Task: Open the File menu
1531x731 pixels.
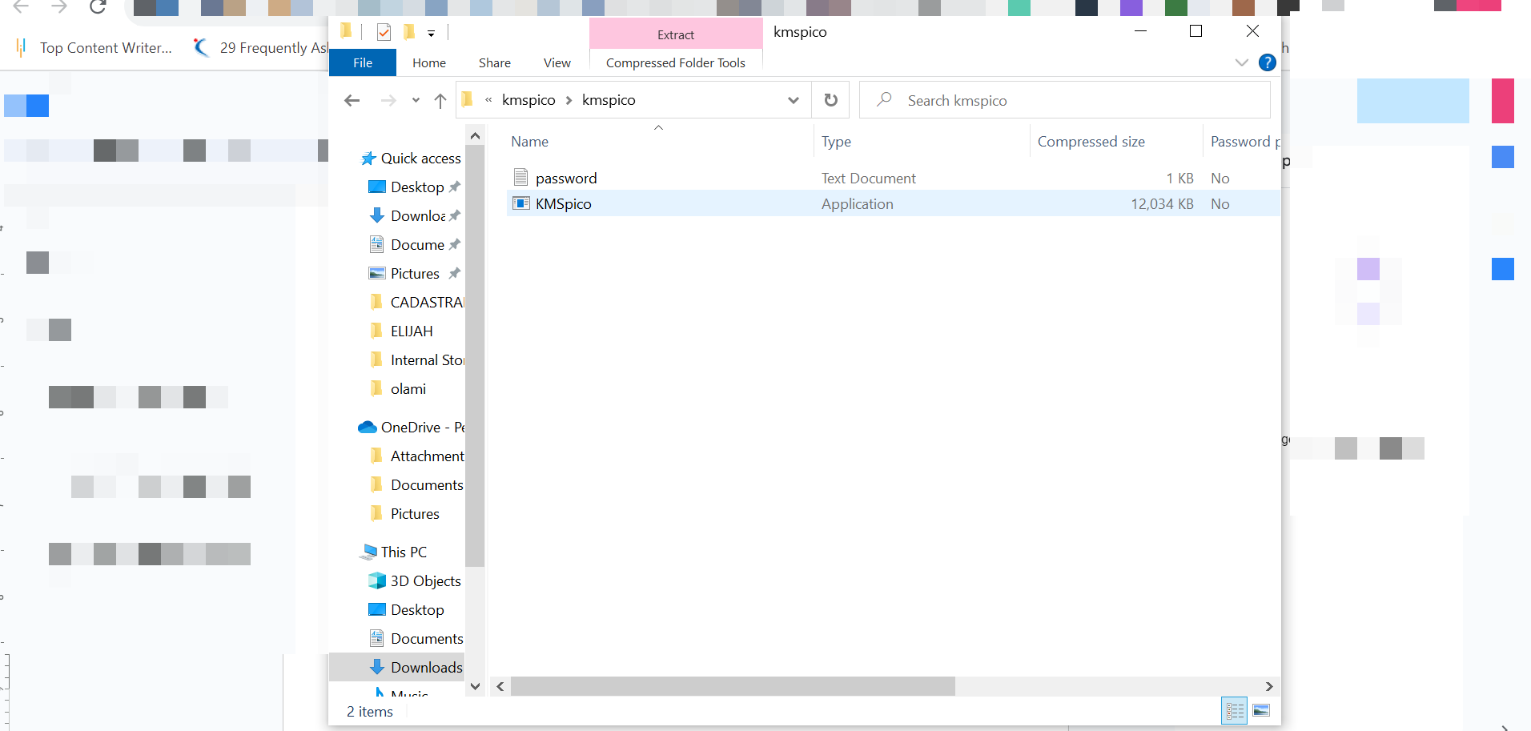Action: pos(362,62)
